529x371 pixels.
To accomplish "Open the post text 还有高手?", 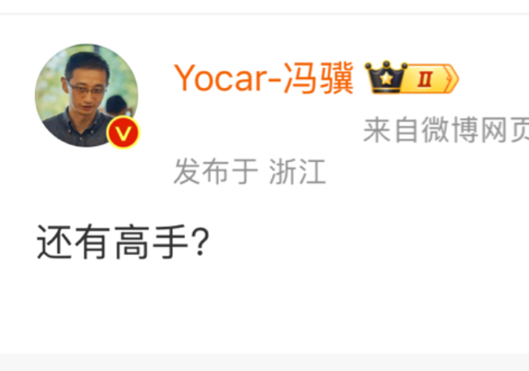I will tap(123, 242).
